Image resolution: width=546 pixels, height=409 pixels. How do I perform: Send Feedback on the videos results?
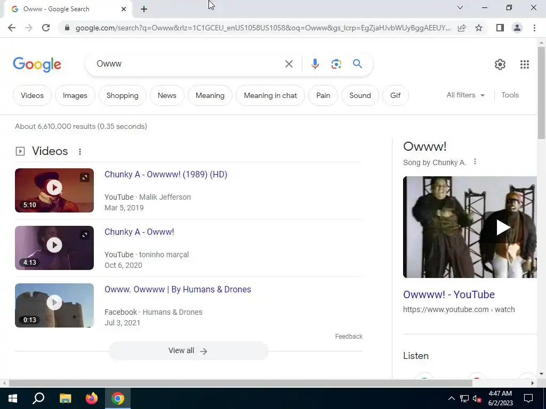point(349,337)
